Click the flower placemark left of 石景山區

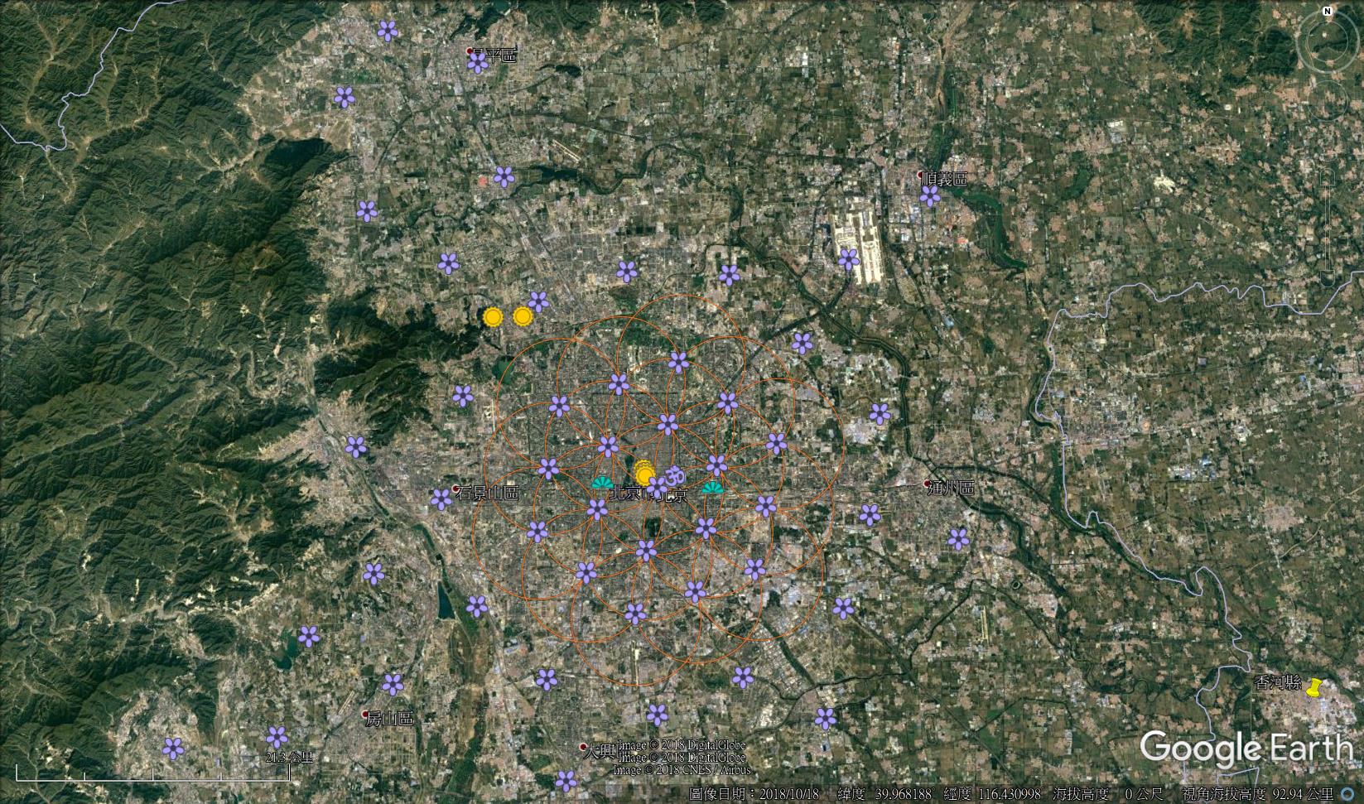coord(441,498)
